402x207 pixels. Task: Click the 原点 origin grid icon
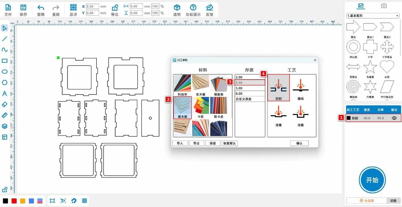click(x=73, y=8)
